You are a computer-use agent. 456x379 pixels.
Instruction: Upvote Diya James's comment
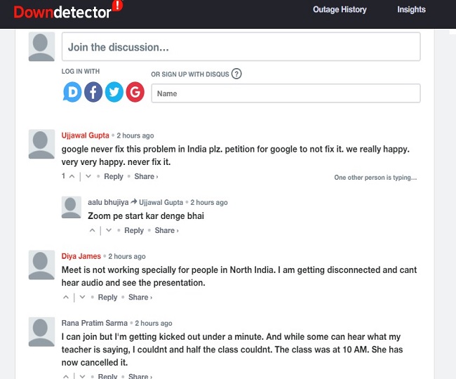click(66, 298)
